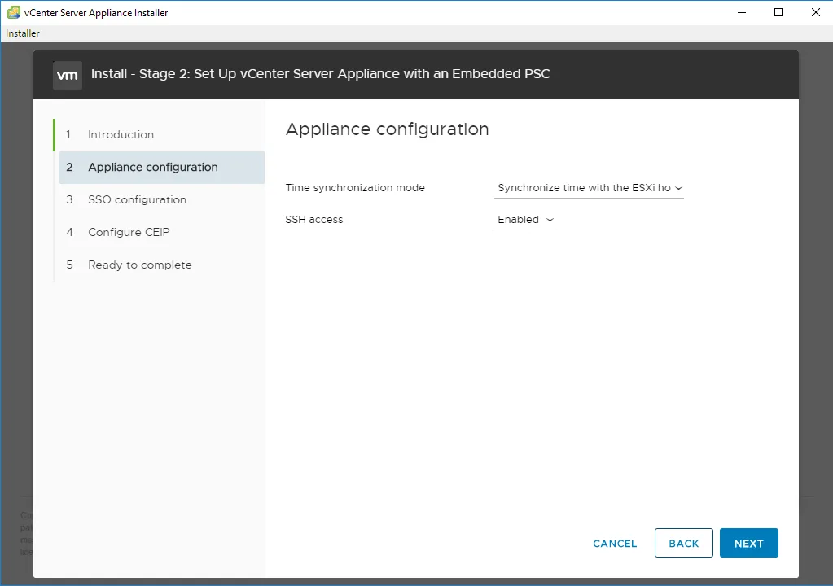
Task: Click the SSH access label
Action: click(314, 220)
